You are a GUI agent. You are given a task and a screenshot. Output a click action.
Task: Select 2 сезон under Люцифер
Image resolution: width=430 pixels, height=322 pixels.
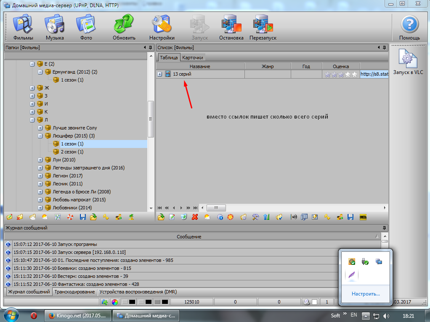(x=72, y=152)
